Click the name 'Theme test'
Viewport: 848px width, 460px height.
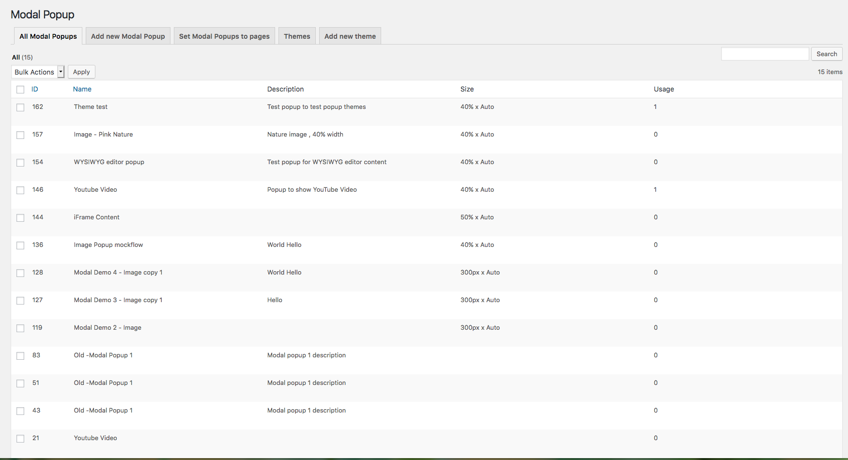[x=91, y=107]
